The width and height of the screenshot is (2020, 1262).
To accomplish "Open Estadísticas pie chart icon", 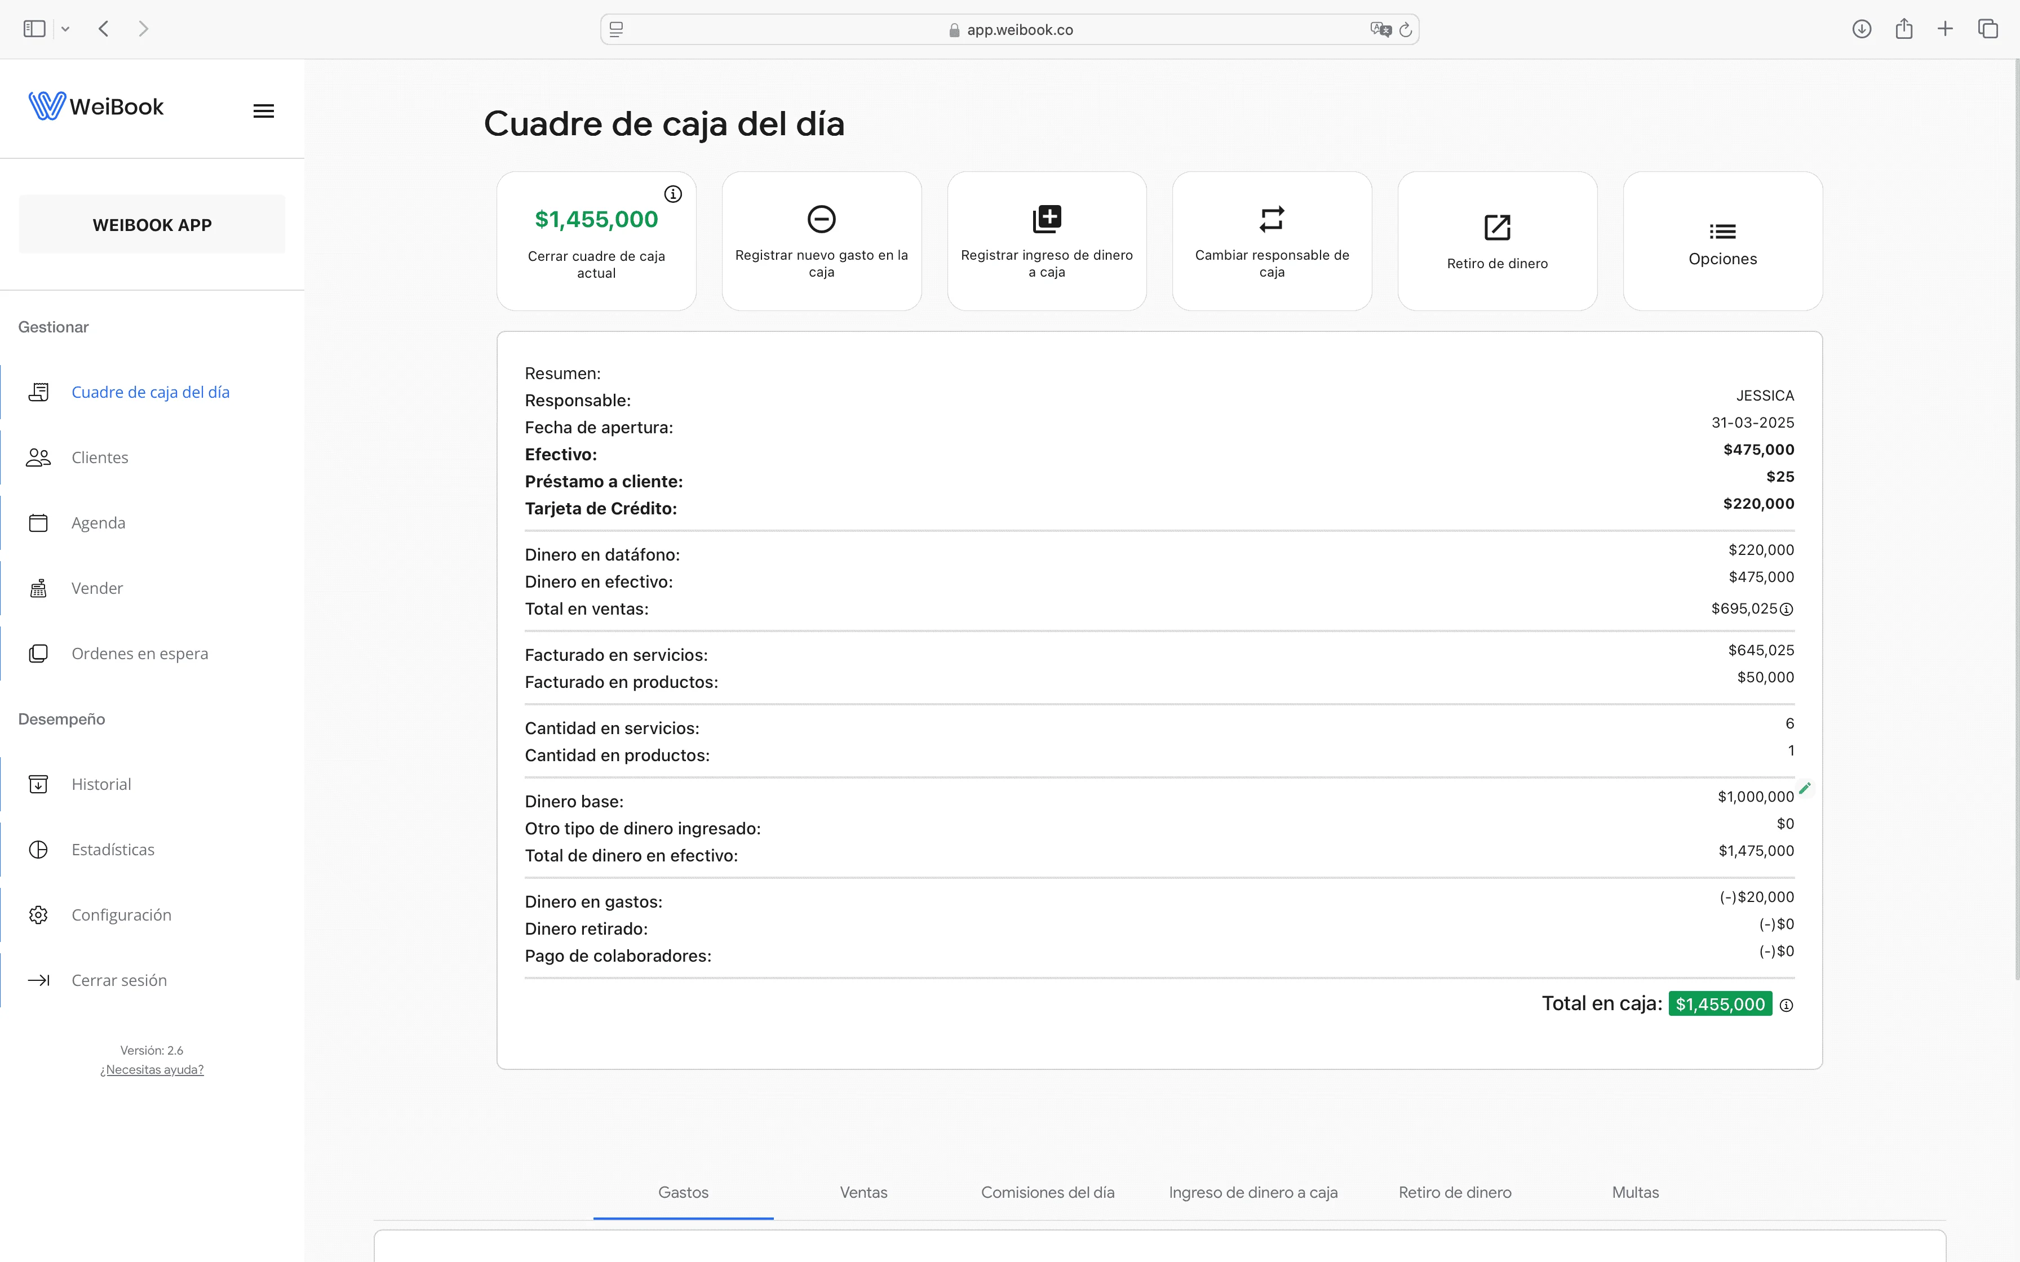I will click(x=38, y=849).
